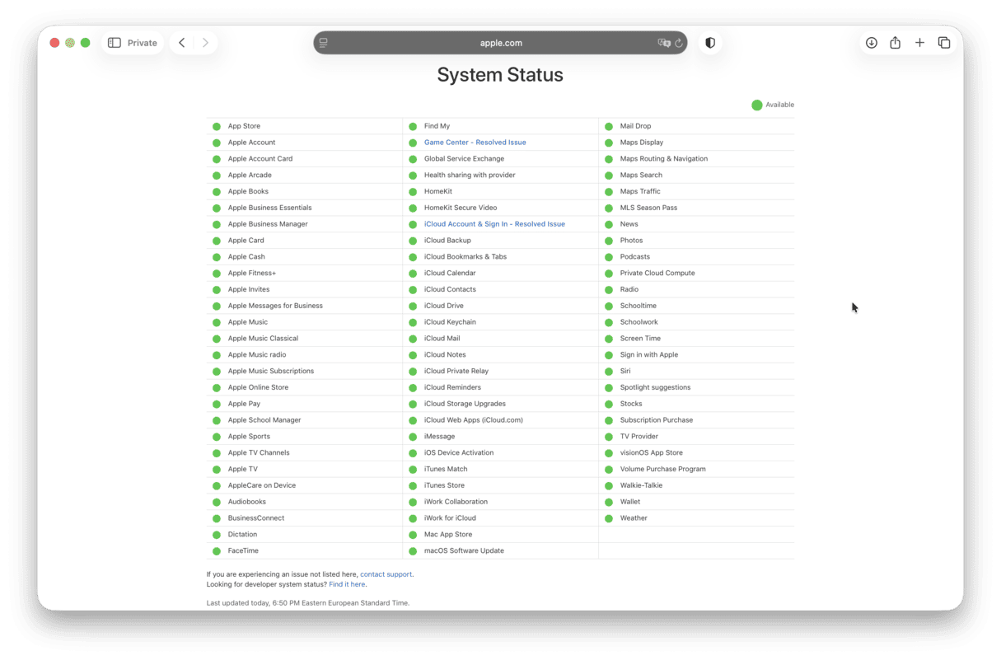Click Find it here for developer status
The height and width of the screenshot is (660, 1001).
pos(347,584)
